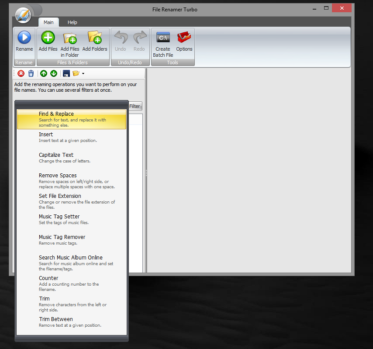Click the floppy disk save icon
The height and width of the screenshot is (349, 373).
tap(66, 73)
